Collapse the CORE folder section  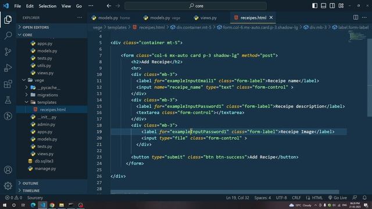pyautogui.click(x=52, y=35)
